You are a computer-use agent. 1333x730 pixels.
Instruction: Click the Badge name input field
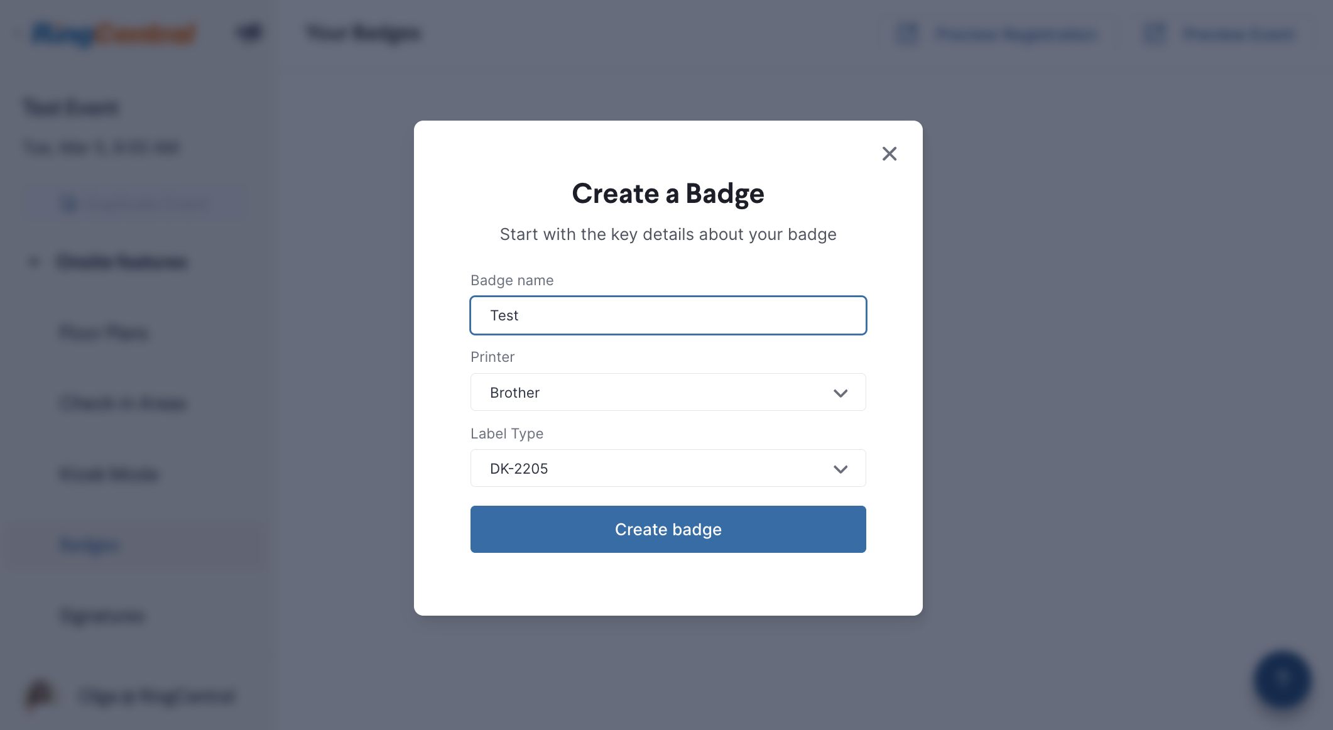point(668,315)
